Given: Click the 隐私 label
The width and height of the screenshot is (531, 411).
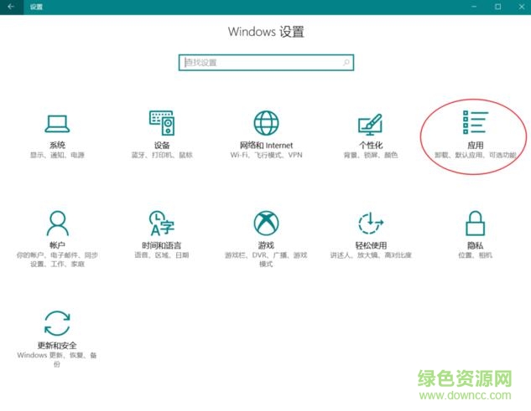Looking at the screenshot, I should (x=475, y=245).
